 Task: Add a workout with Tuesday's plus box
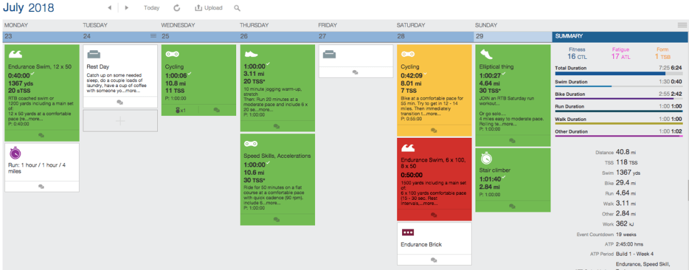[120, 121]
